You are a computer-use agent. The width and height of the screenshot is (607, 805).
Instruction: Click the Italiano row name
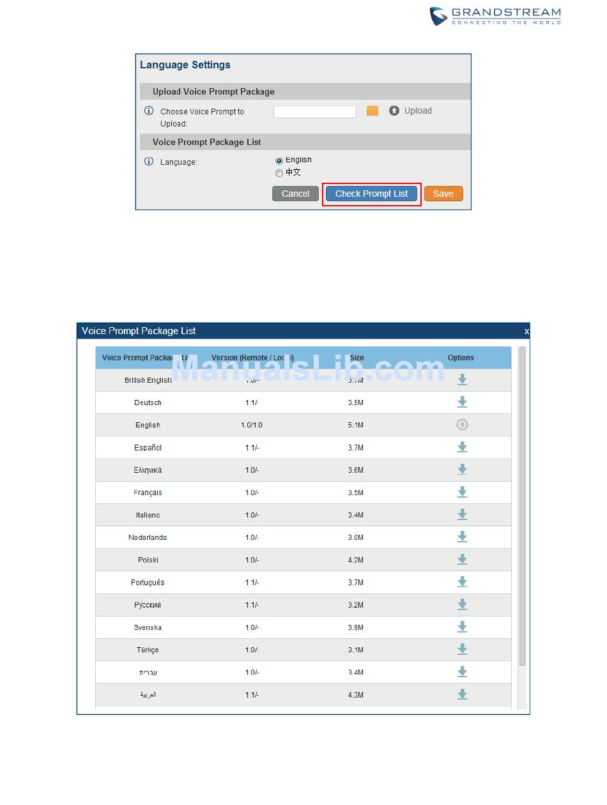148,515
